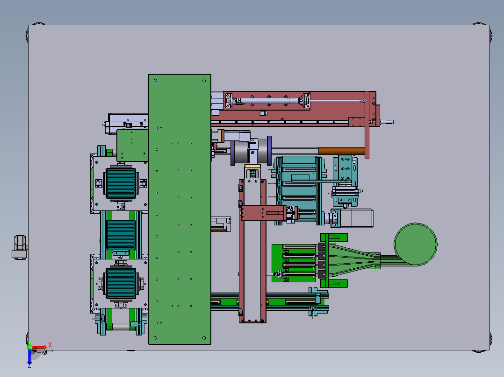Select the lowest teal finned block
This screenshot has height=377, width=504.
(x=121, y=284)
